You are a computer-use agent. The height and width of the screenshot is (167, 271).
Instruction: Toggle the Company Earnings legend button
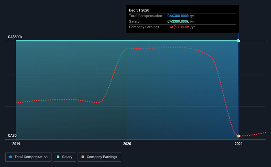tap(99, 157)
